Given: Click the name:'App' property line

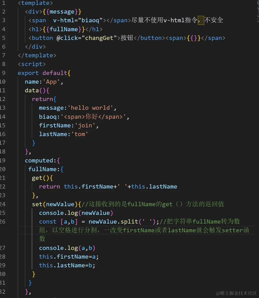Looking at the screenshot, I should pos(44,82).
